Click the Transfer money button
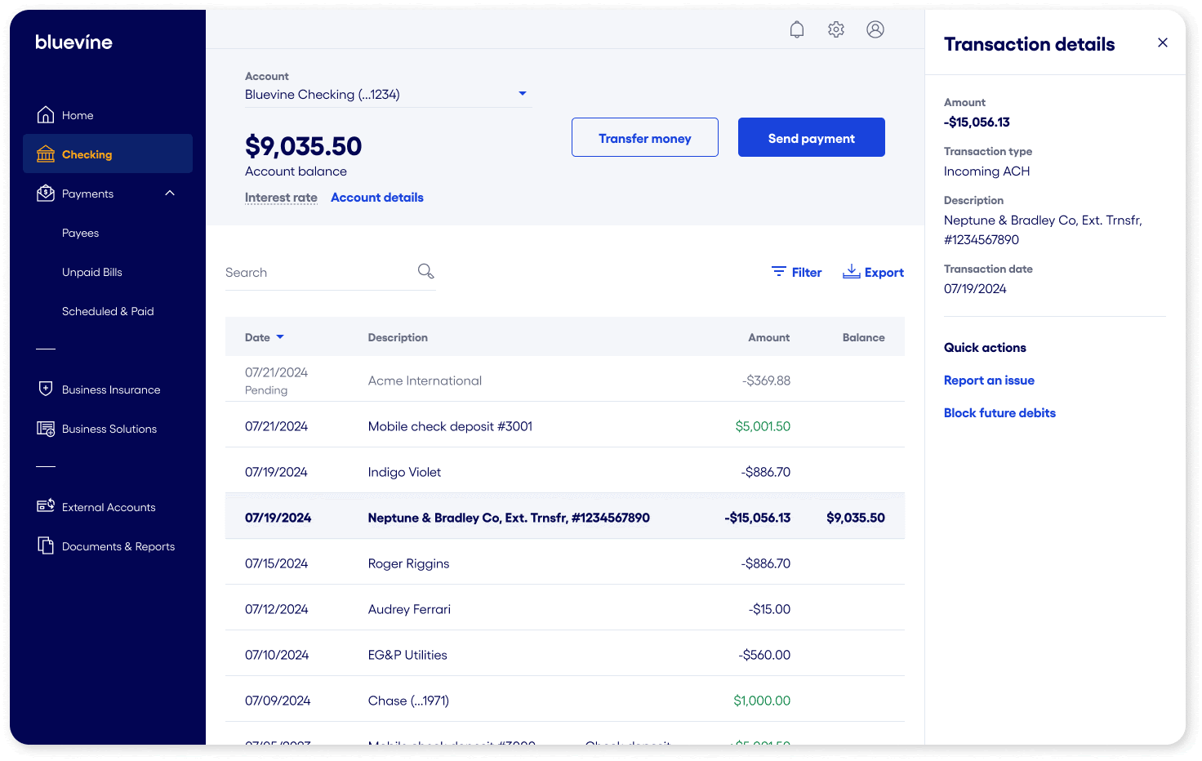The height and width of the screenshot is (761, 1202). (644, 138)
